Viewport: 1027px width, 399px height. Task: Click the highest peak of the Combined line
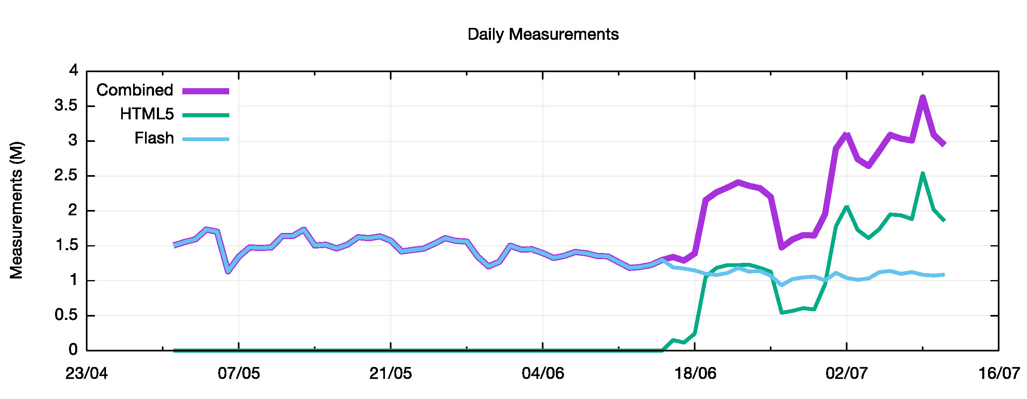tap(923, 98)
